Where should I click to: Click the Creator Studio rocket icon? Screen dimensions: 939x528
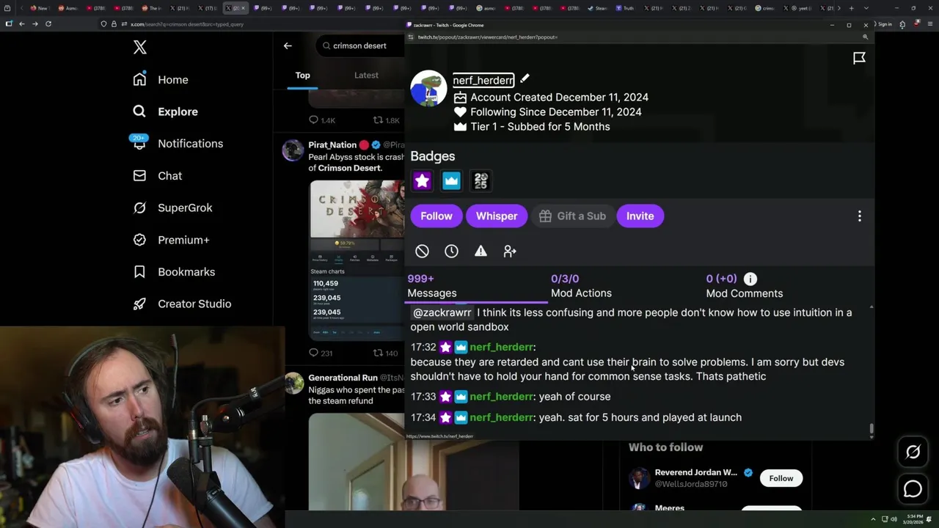[139, 304]
